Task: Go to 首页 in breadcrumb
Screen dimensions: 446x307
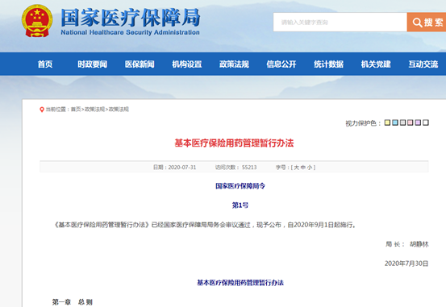Action: tap(76, 109)
